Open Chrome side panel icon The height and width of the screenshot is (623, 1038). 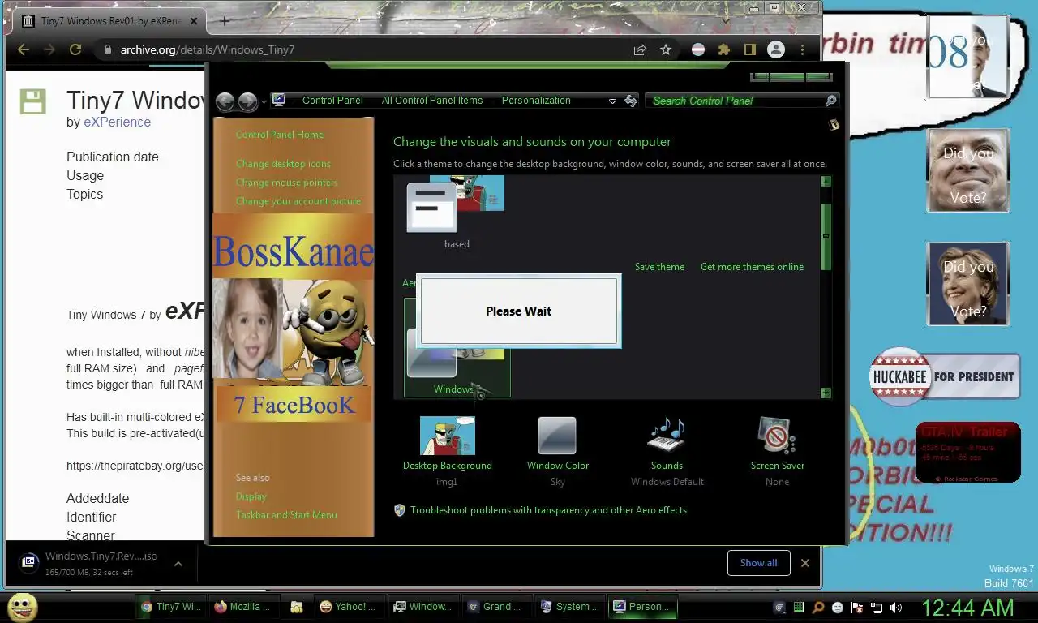tap(750, 49)
